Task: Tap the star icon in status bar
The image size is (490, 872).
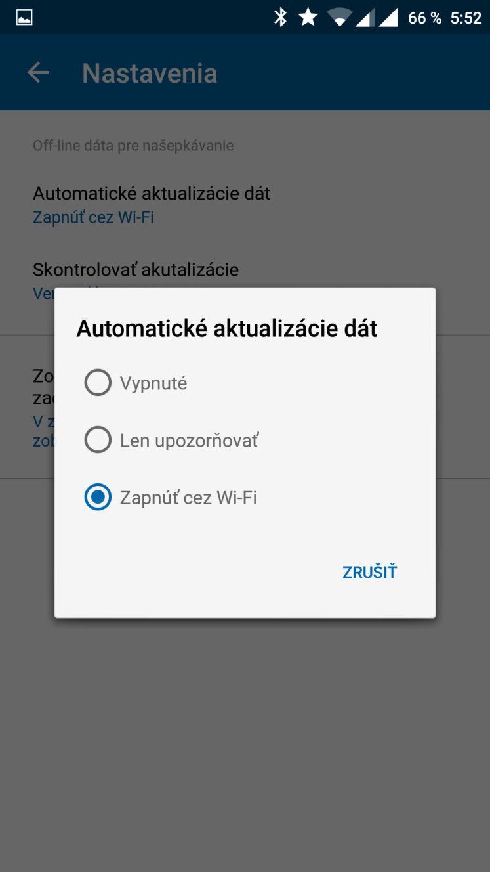Action: click(308, 18)
